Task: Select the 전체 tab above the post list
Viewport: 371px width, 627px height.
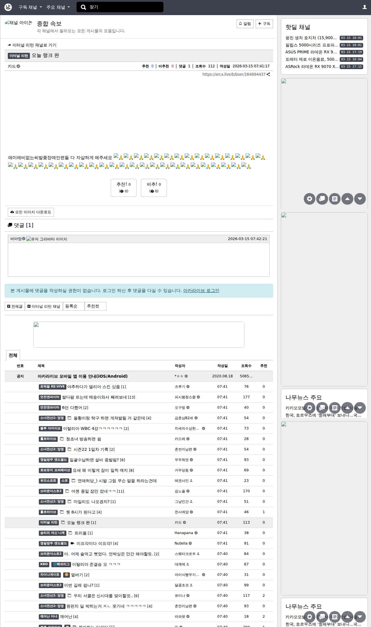Action: 13,355
